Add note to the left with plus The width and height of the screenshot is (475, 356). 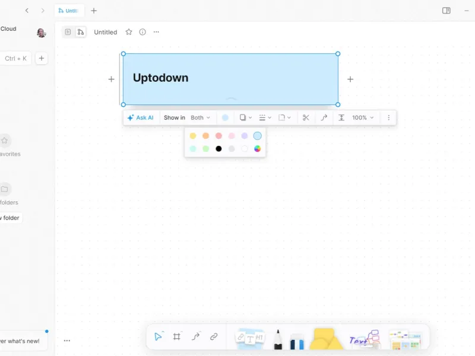111,80
